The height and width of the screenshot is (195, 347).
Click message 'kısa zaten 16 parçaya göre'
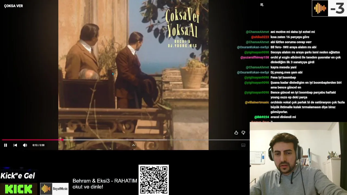[290, 37]
